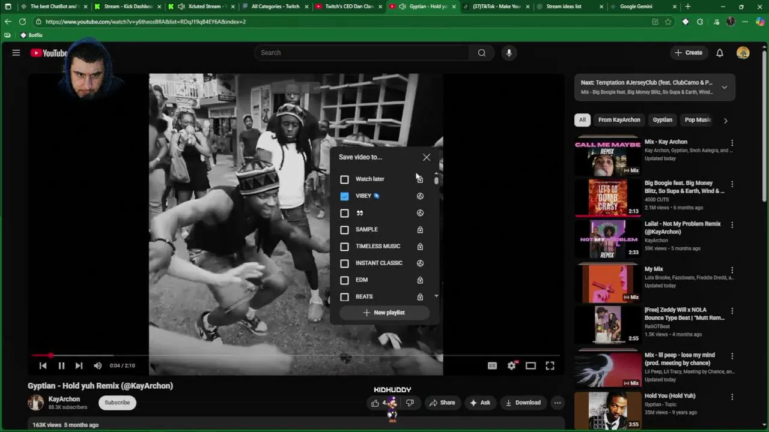Go back in browser history
The height and width of the screenshot is (432, 769).
coord(8,22)
